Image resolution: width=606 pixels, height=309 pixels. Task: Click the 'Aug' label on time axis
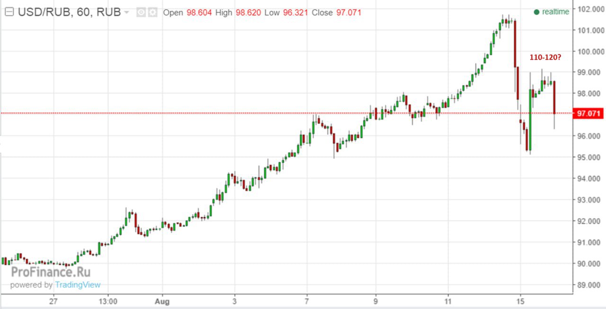click(x=162, y=301)
